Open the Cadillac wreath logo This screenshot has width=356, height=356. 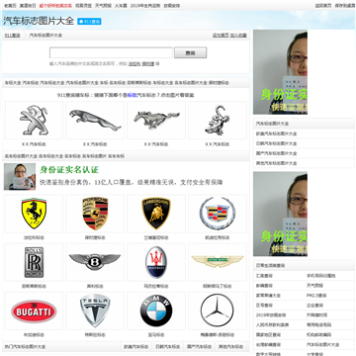pos(218,214)
